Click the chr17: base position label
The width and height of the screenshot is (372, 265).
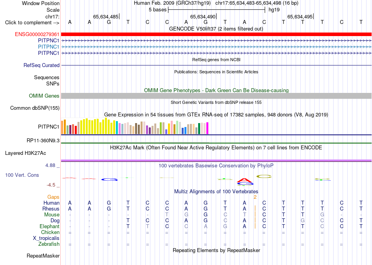pos(52,16)
